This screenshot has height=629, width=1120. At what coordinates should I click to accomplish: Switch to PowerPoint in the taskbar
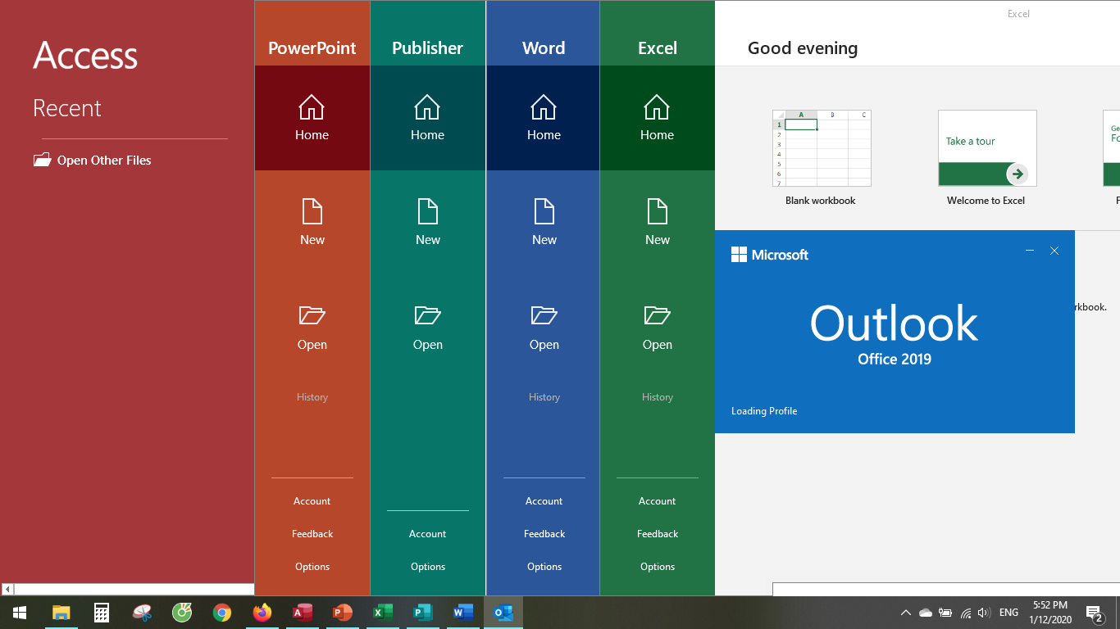click(x=343, y=613)
